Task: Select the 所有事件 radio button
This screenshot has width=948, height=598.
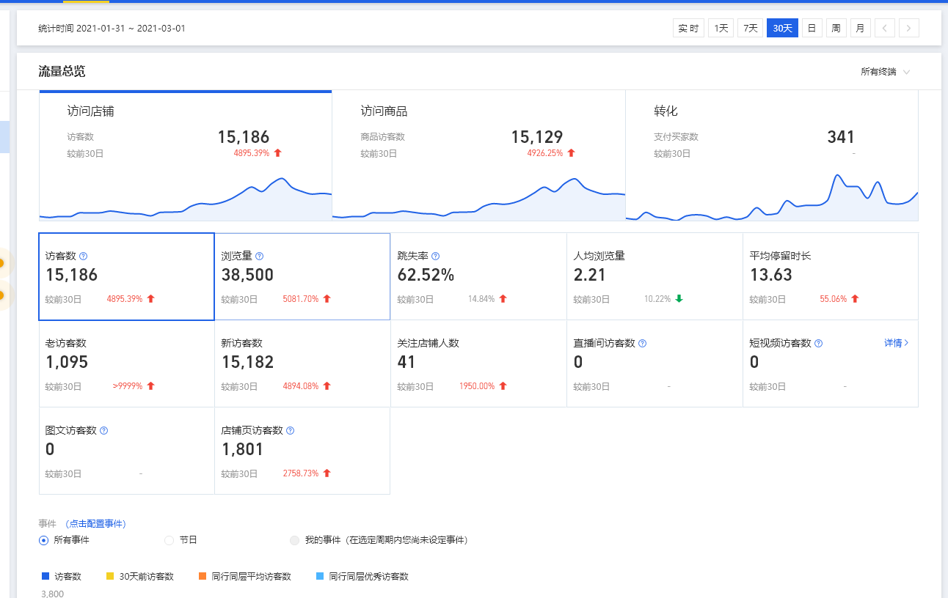Action: 44,540
